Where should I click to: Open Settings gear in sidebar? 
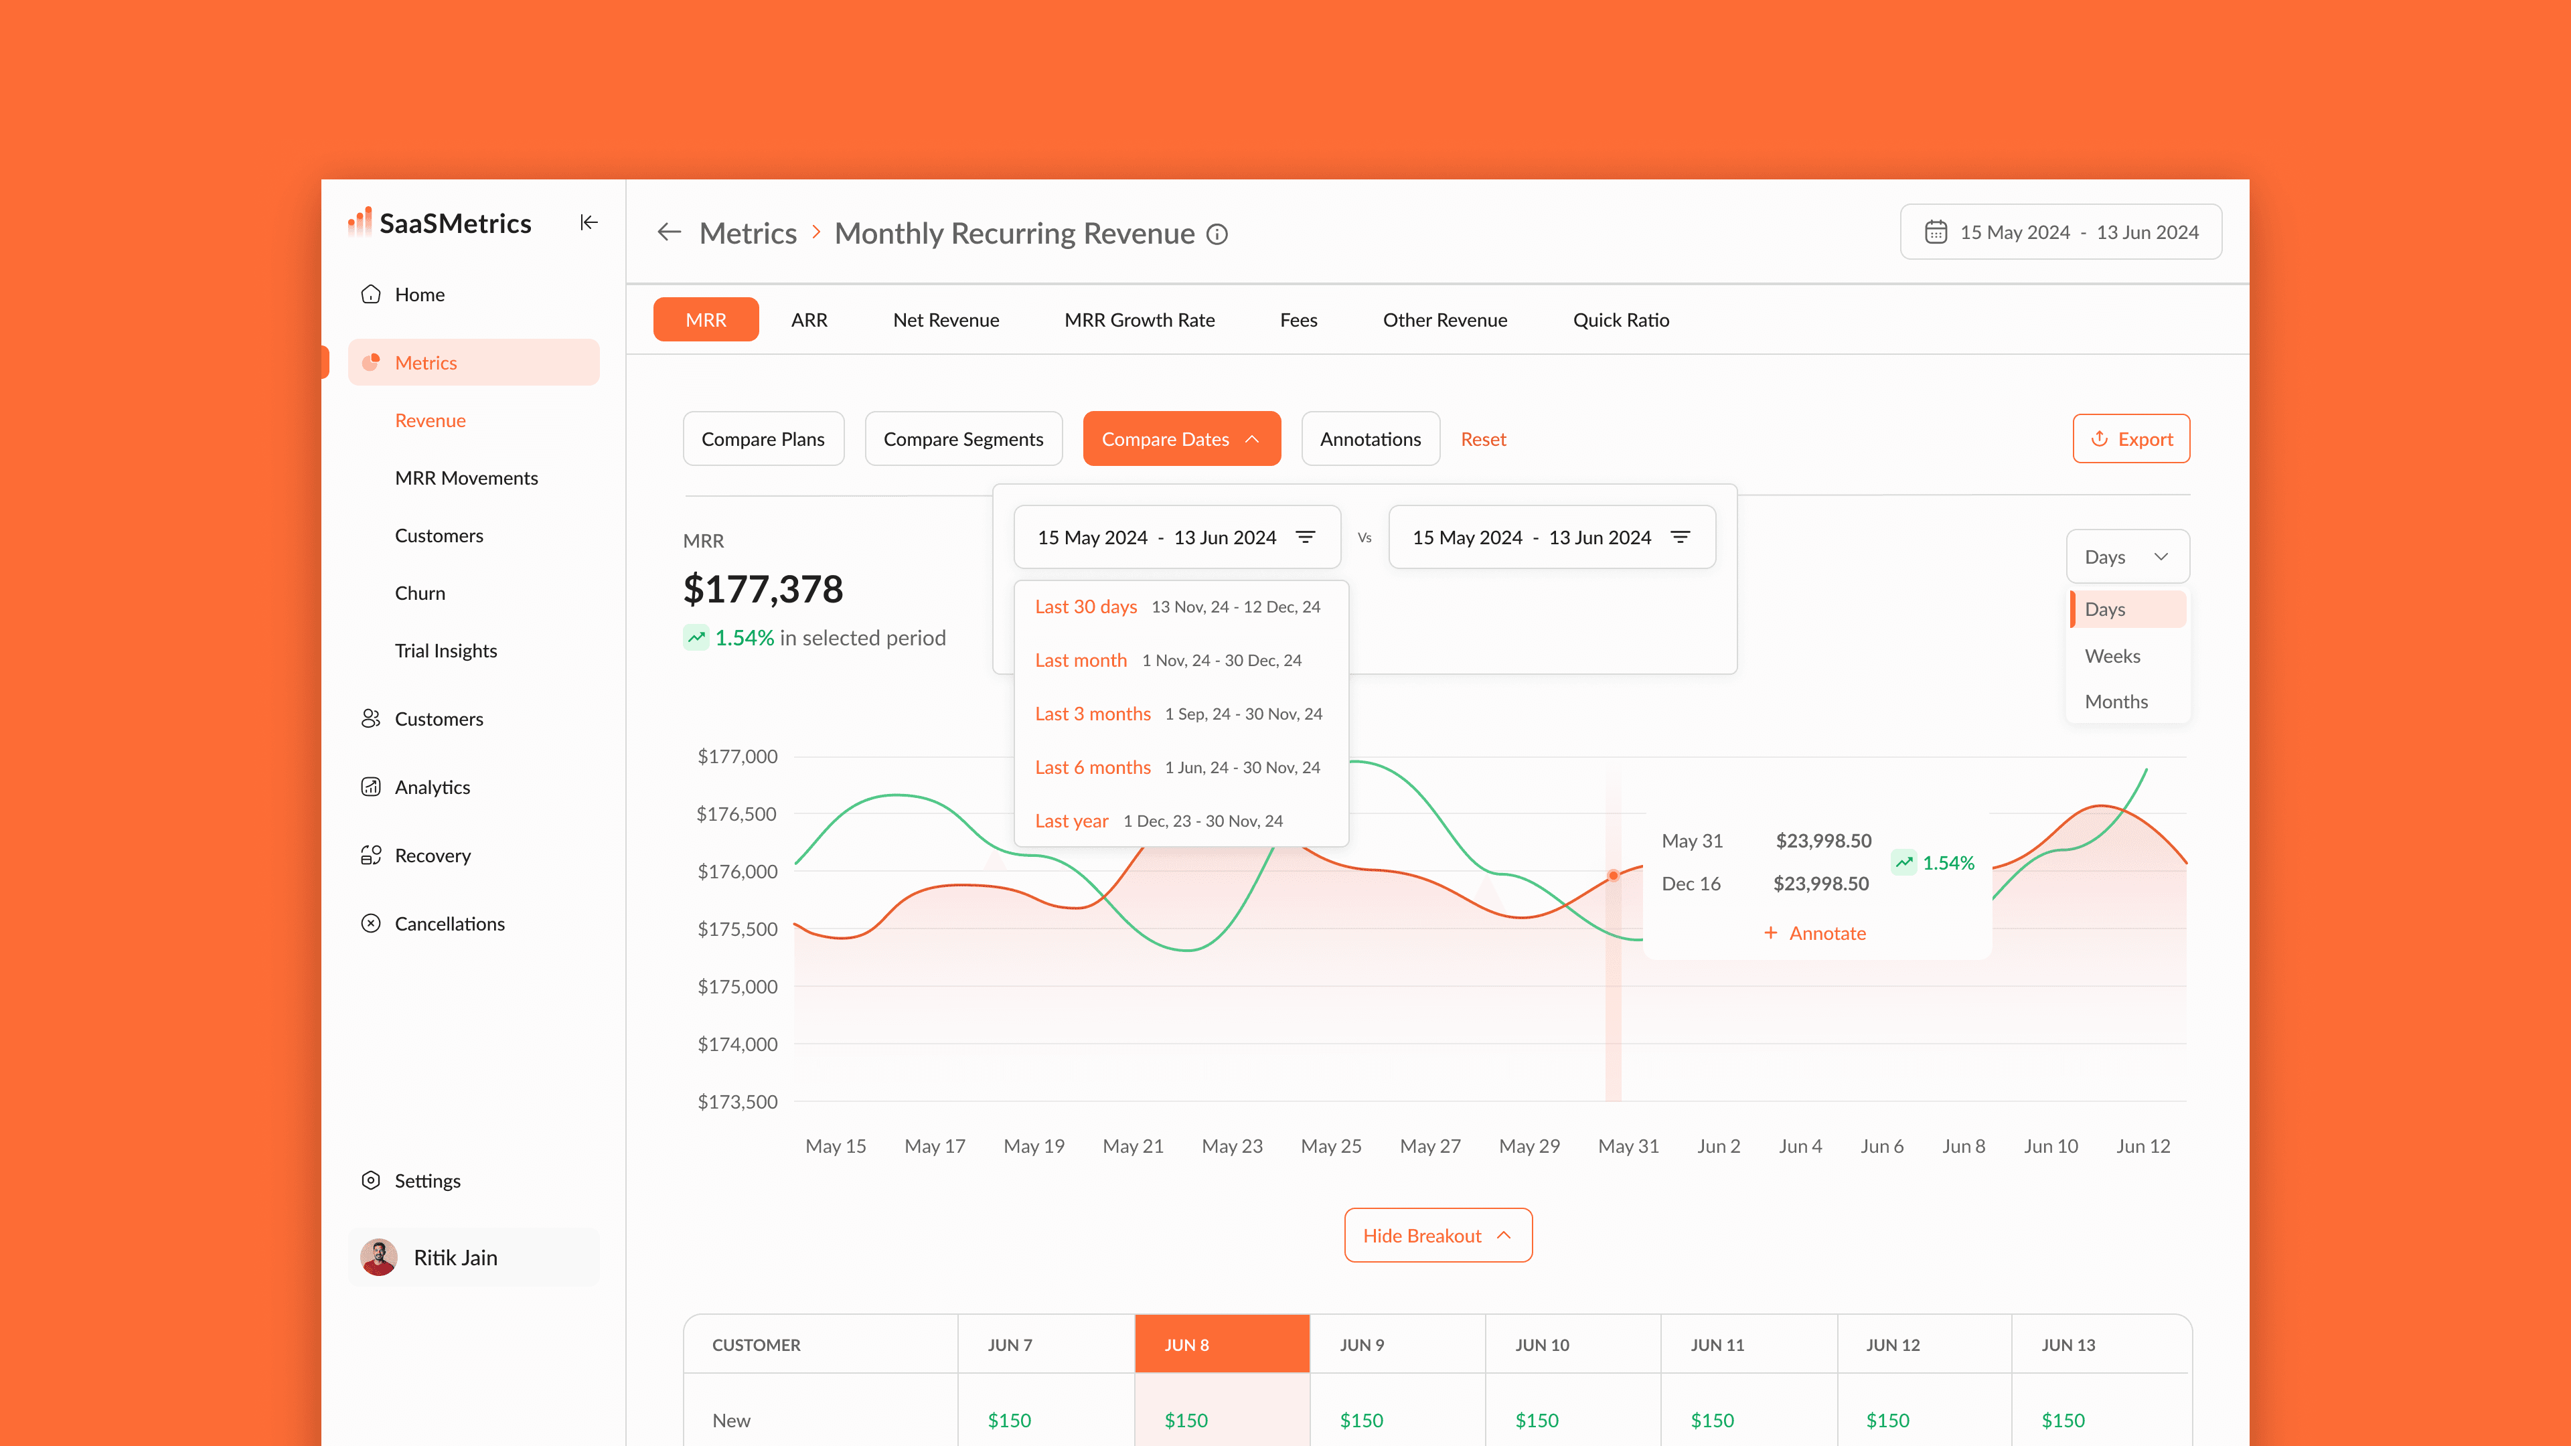(372, 1180)
